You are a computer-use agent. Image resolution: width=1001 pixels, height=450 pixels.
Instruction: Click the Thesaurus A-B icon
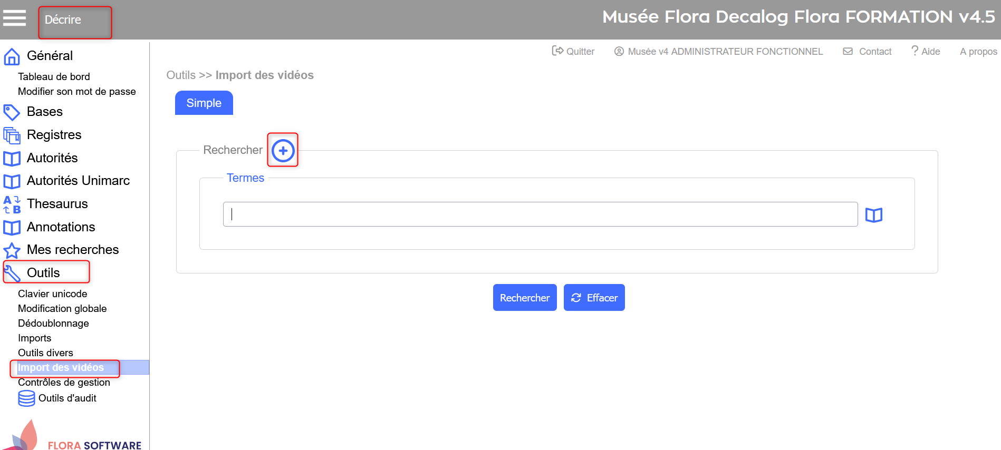coord(12,204)
